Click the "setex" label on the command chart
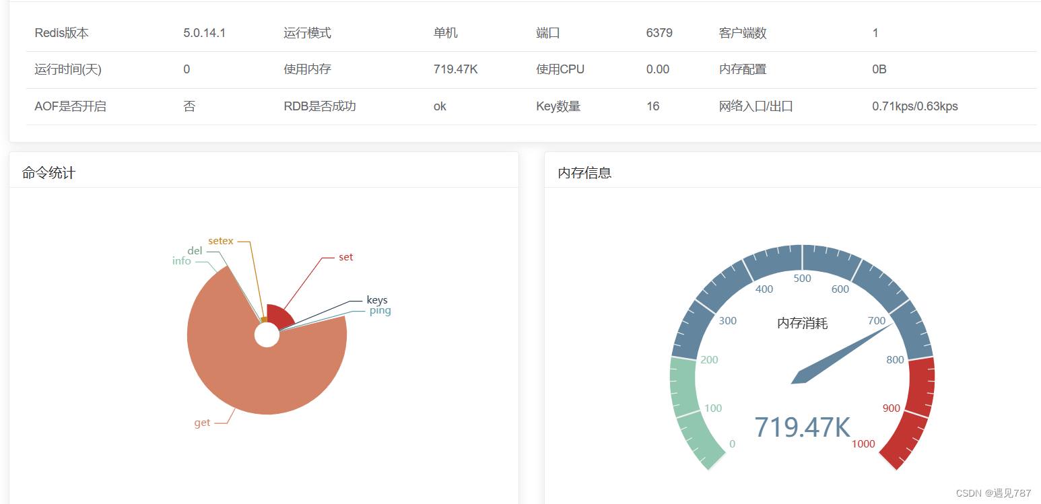This screenshot has height=504, width=1041. click(x=220, y=240)
